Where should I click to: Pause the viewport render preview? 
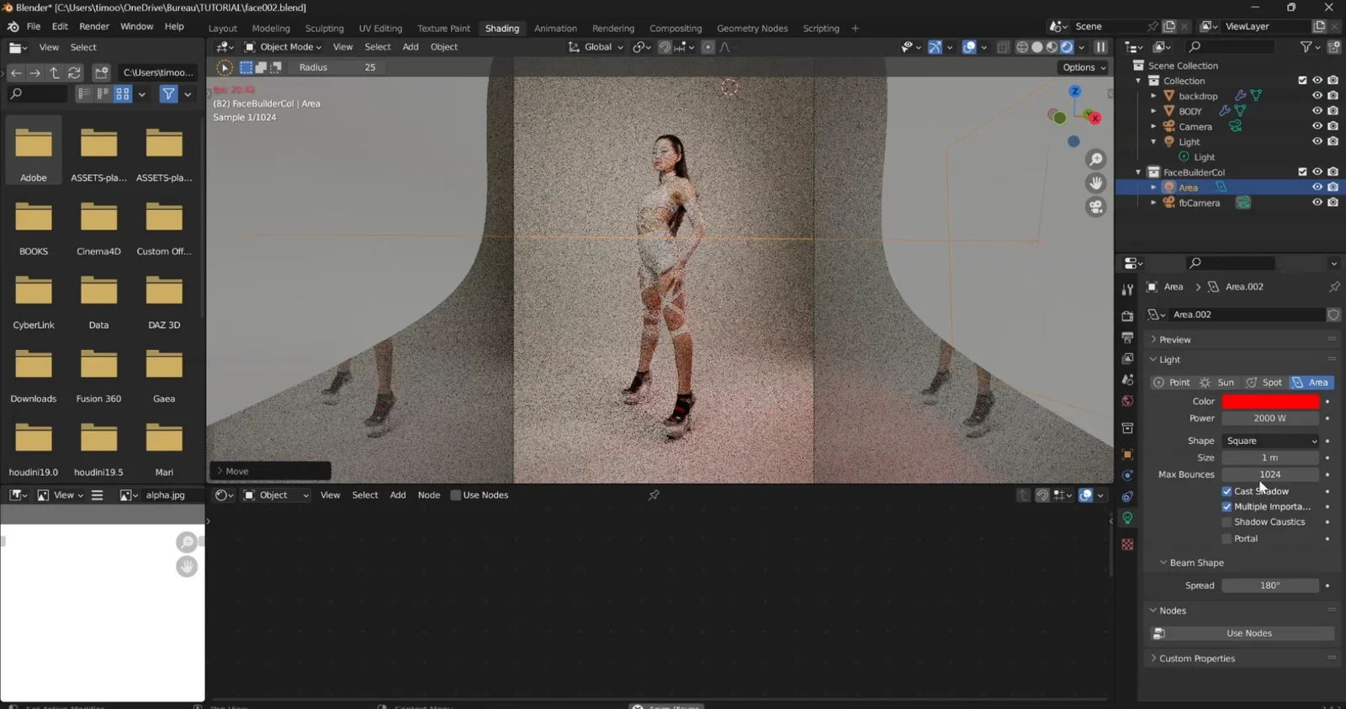[1100, 47]
